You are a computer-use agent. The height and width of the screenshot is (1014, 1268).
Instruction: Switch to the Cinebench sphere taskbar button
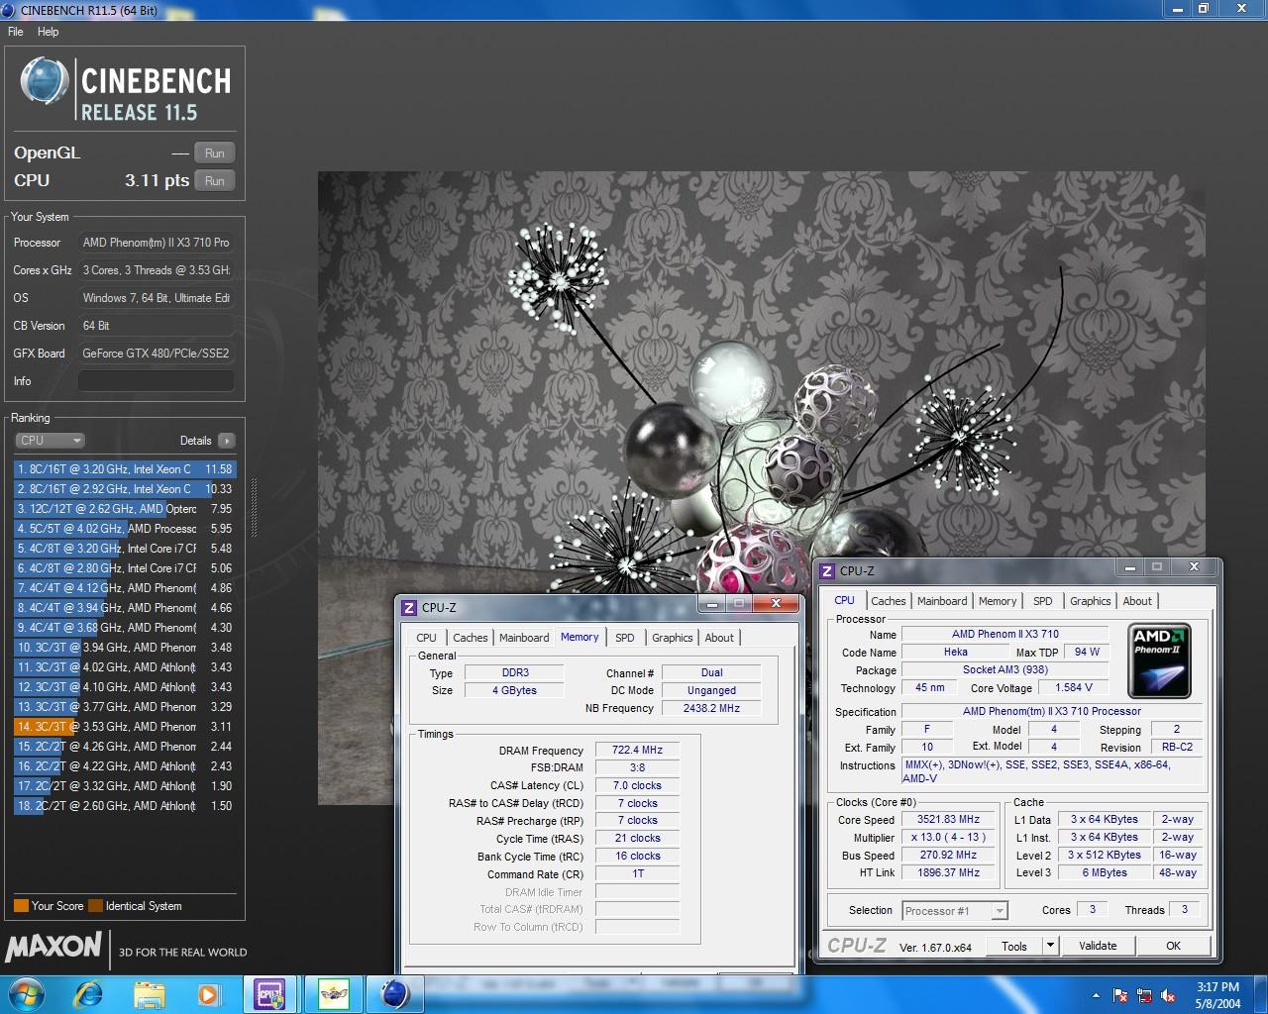[x=394, y=993]
